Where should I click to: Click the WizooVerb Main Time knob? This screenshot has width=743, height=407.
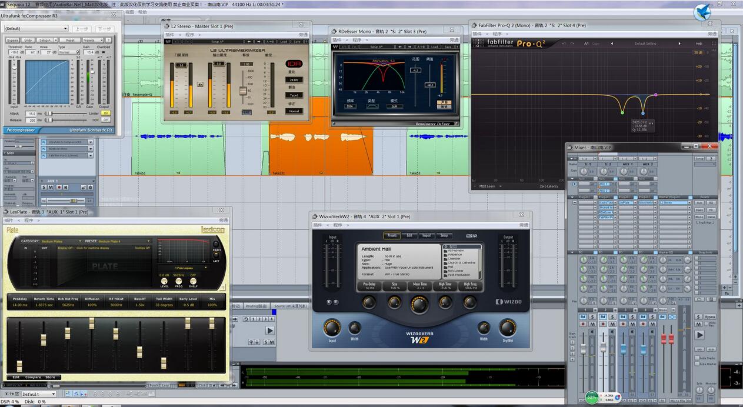tap(419, 304)
